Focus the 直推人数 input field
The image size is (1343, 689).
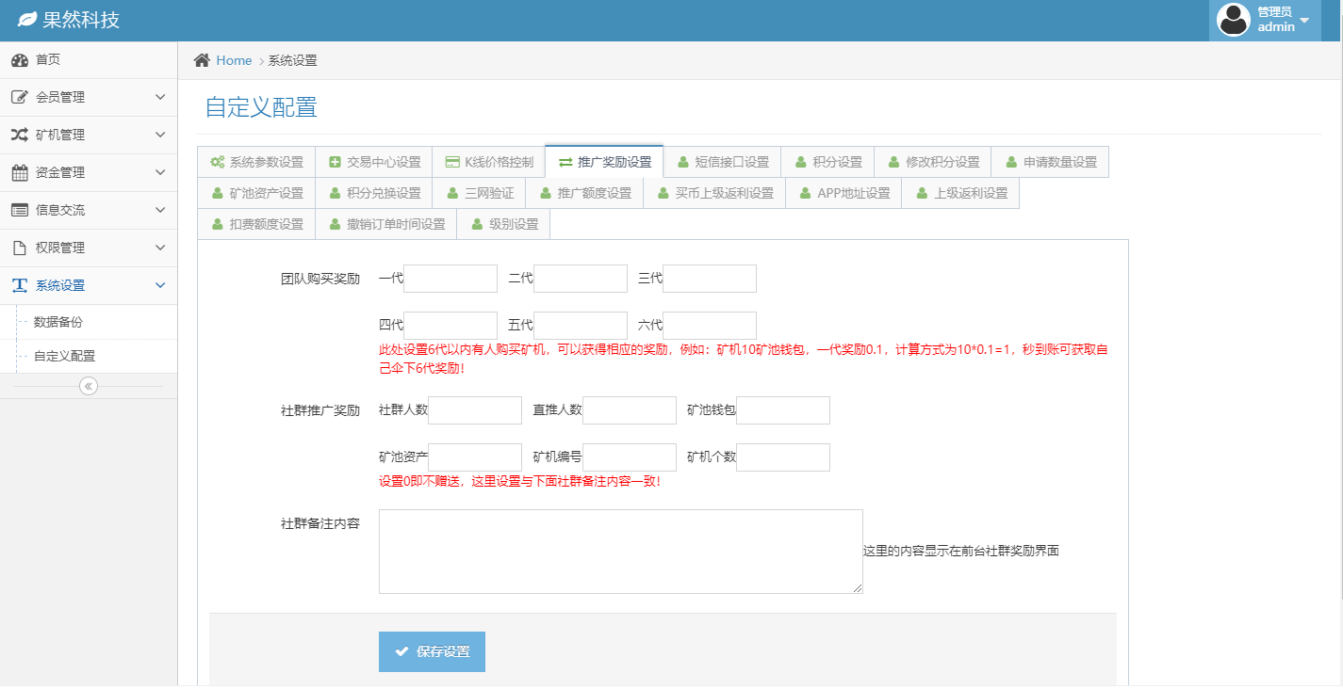(x=630, y=410)
